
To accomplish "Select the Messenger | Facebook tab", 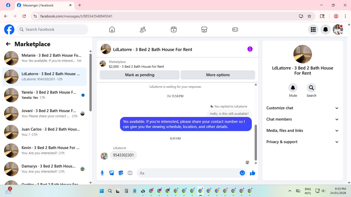I will 44,5.
